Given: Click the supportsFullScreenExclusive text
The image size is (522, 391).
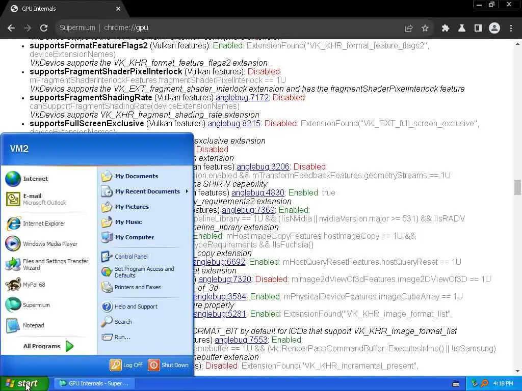Looking at the screenshot, I should tap(87, 123).
